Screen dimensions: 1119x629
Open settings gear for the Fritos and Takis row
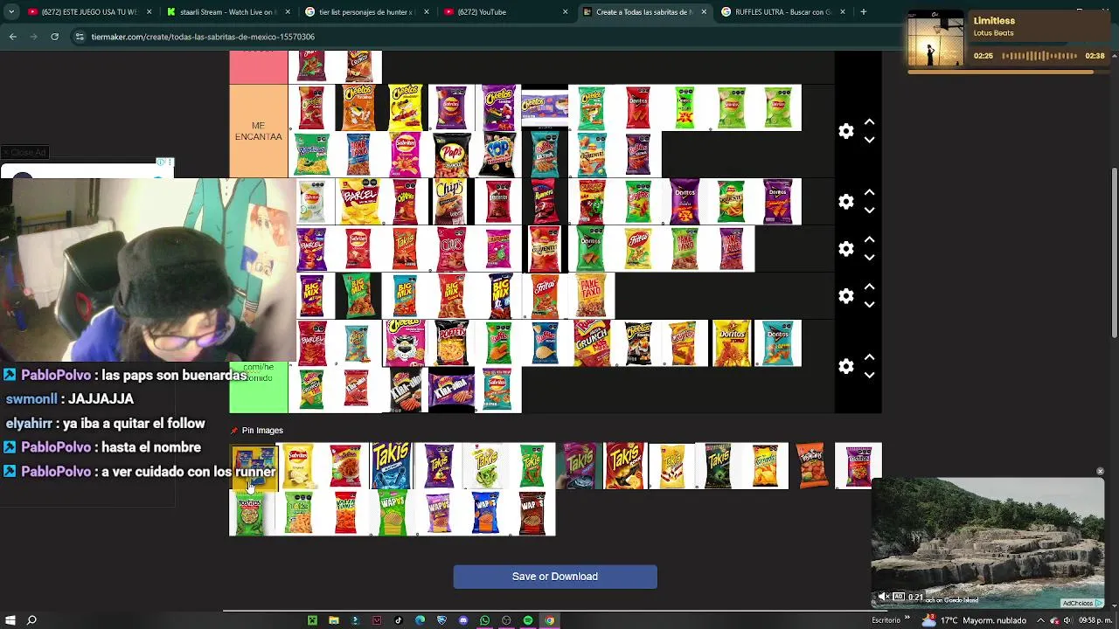(845, 249)
